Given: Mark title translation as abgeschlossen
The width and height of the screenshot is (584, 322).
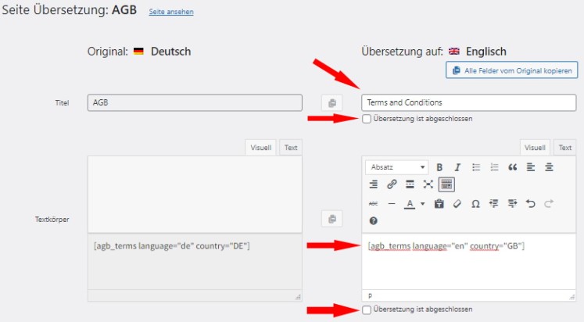Looking at the screenshot, I should tap(367, 119).
